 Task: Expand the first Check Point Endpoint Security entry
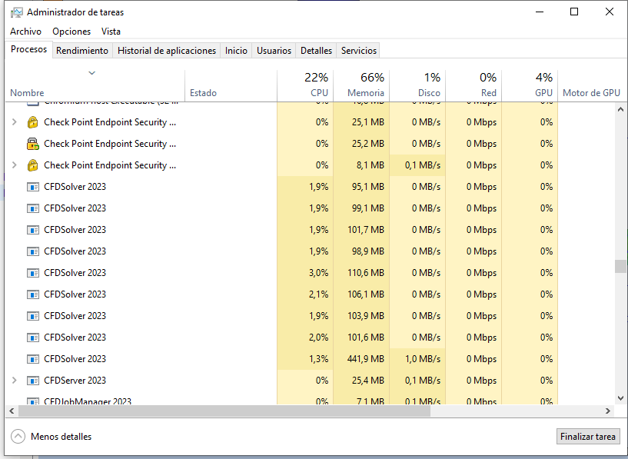(15, 121)
